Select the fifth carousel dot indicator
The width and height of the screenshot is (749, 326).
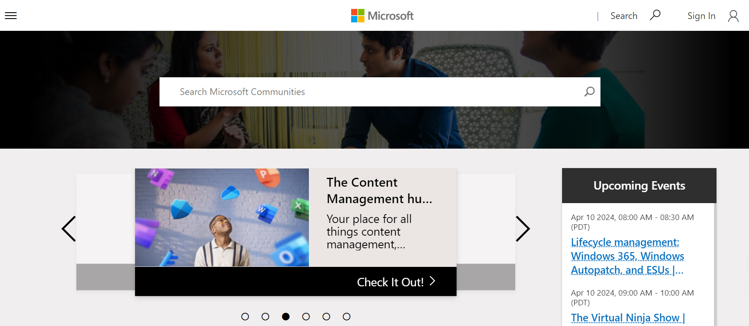[326, 317]
